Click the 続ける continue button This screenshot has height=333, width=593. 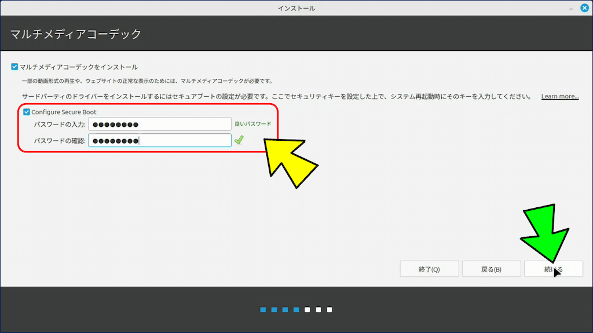tap(553, 269)
